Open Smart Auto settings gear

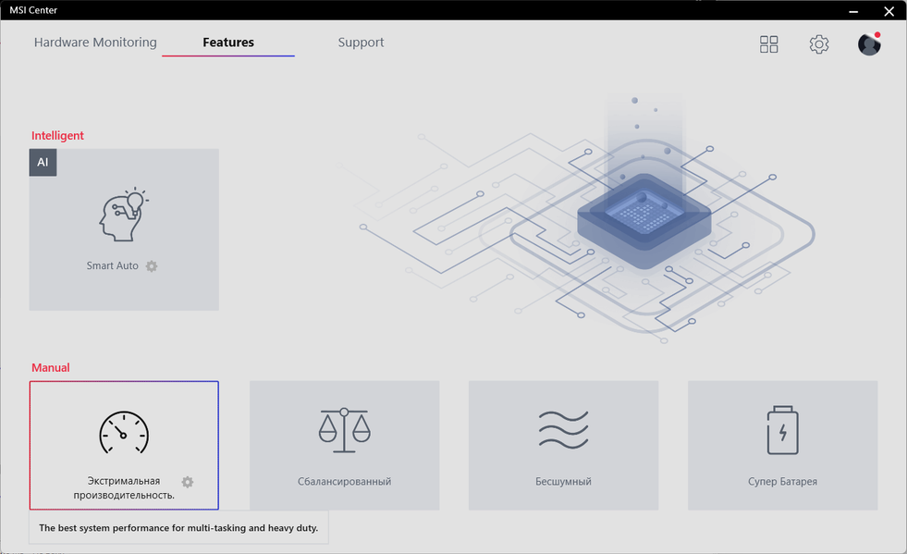pyautogui.click(x=152, y=266)
